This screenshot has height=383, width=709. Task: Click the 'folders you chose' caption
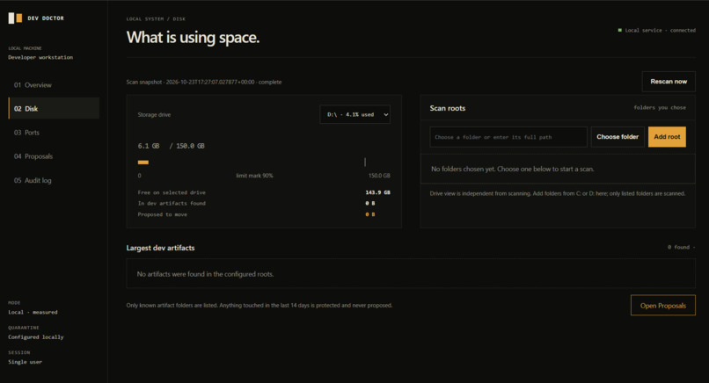point(660,107)
